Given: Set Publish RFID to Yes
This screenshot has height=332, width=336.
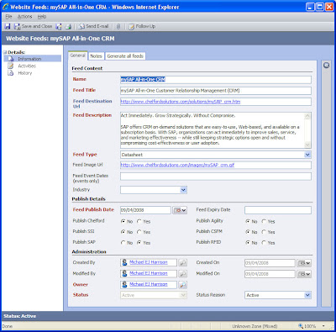Looking at the screenshot, I should (x=264, y=243).
